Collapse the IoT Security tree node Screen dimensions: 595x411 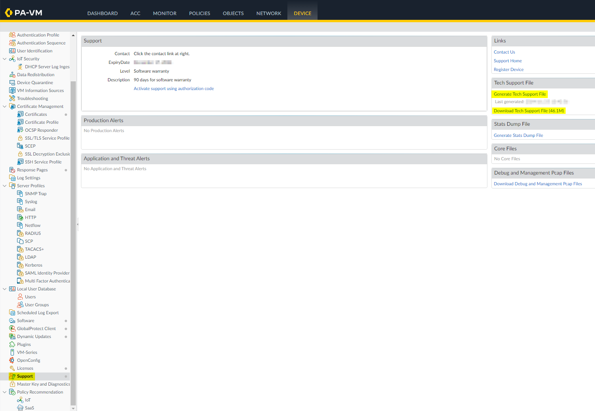pos(5,59)
